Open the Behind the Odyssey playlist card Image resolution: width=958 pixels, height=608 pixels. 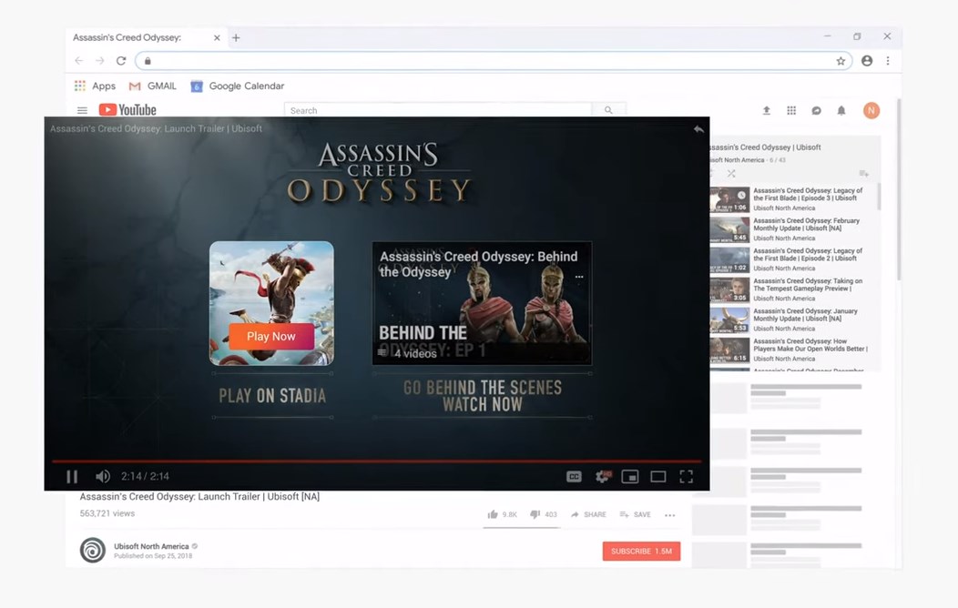coord(482,303)
